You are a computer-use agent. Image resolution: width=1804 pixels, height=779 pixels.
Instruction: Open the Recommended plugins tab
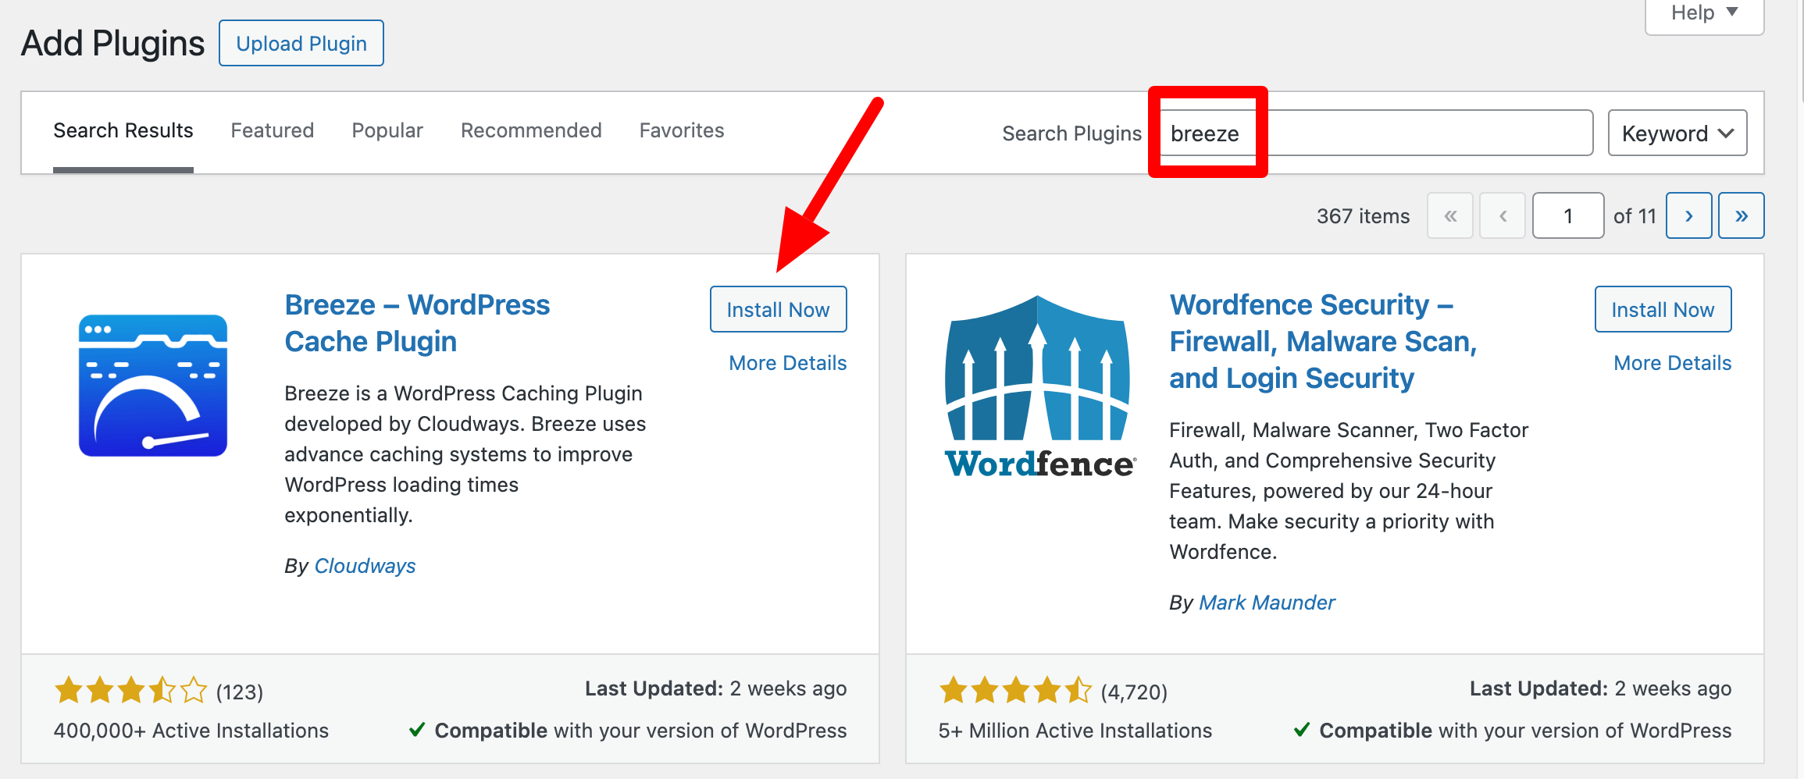531,130
